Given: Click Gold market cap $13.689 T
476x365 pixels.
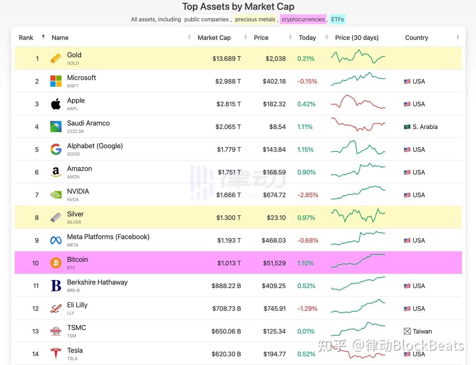Looking at the screenshot, I should pyautogui.click(x=226, y=59).
